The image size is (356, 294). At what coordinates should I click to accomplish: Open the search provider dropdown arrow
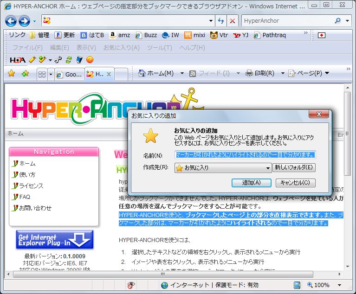347,21
